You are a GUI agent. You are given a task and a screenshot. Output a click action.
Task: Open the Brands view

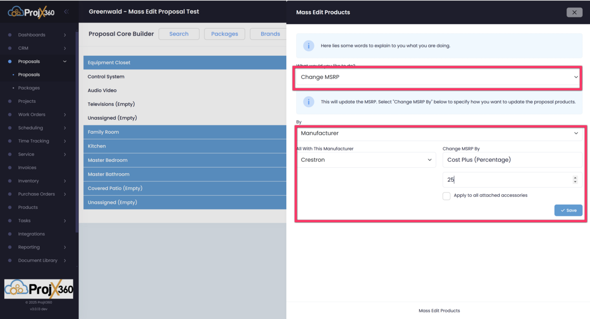[271, 34]
